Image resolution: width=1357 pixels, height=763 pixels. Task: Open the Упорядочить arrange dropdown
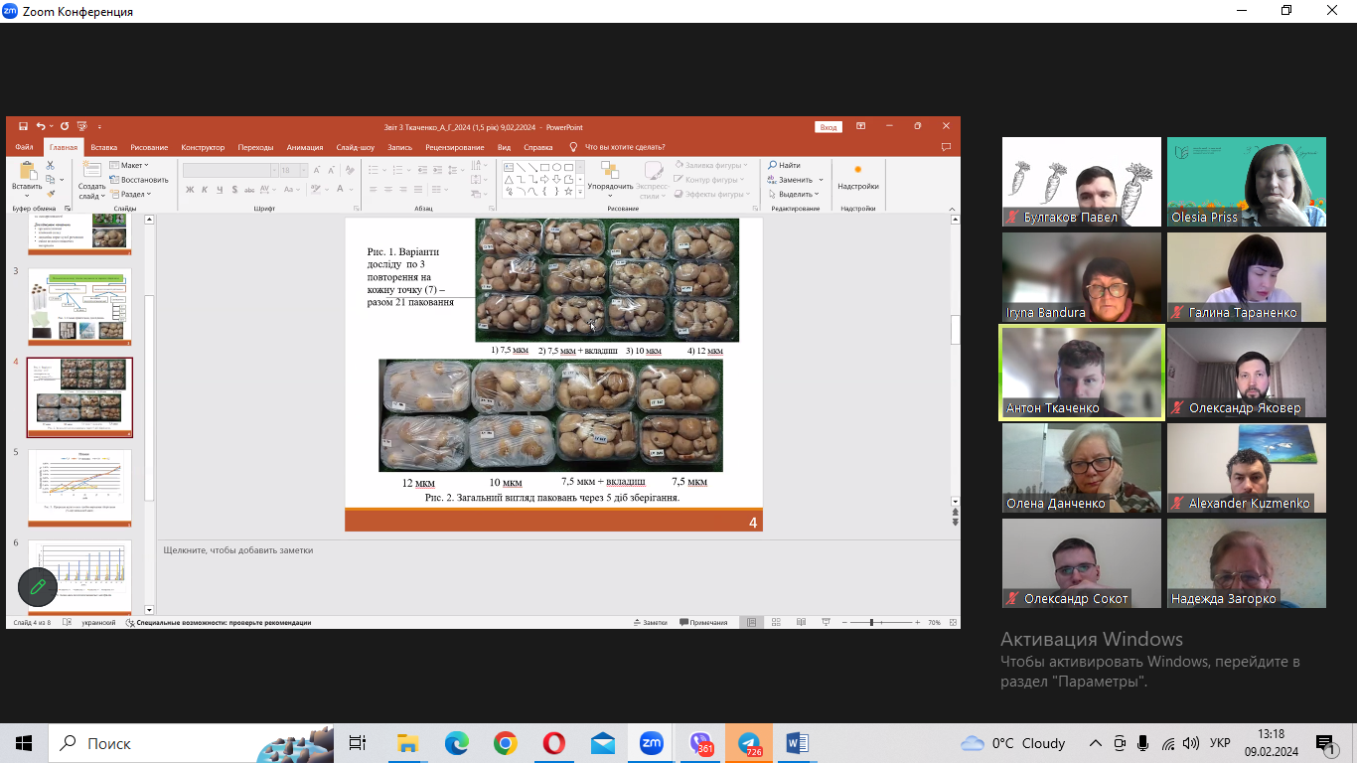pyautogui.click(x=610, y=186)
